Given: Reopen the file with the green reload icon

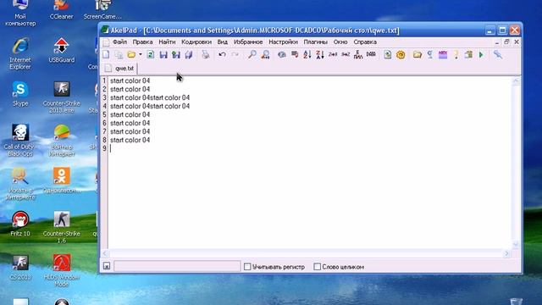Looking at the screenshot, I should 151,54.
